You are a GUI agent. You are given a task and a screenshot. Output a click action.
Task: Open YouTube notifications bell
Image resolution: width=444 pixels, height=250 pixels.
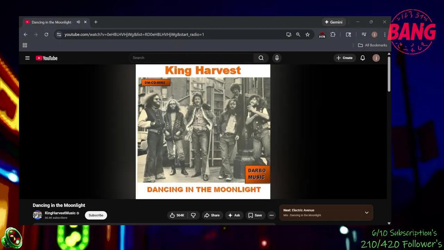362,58
